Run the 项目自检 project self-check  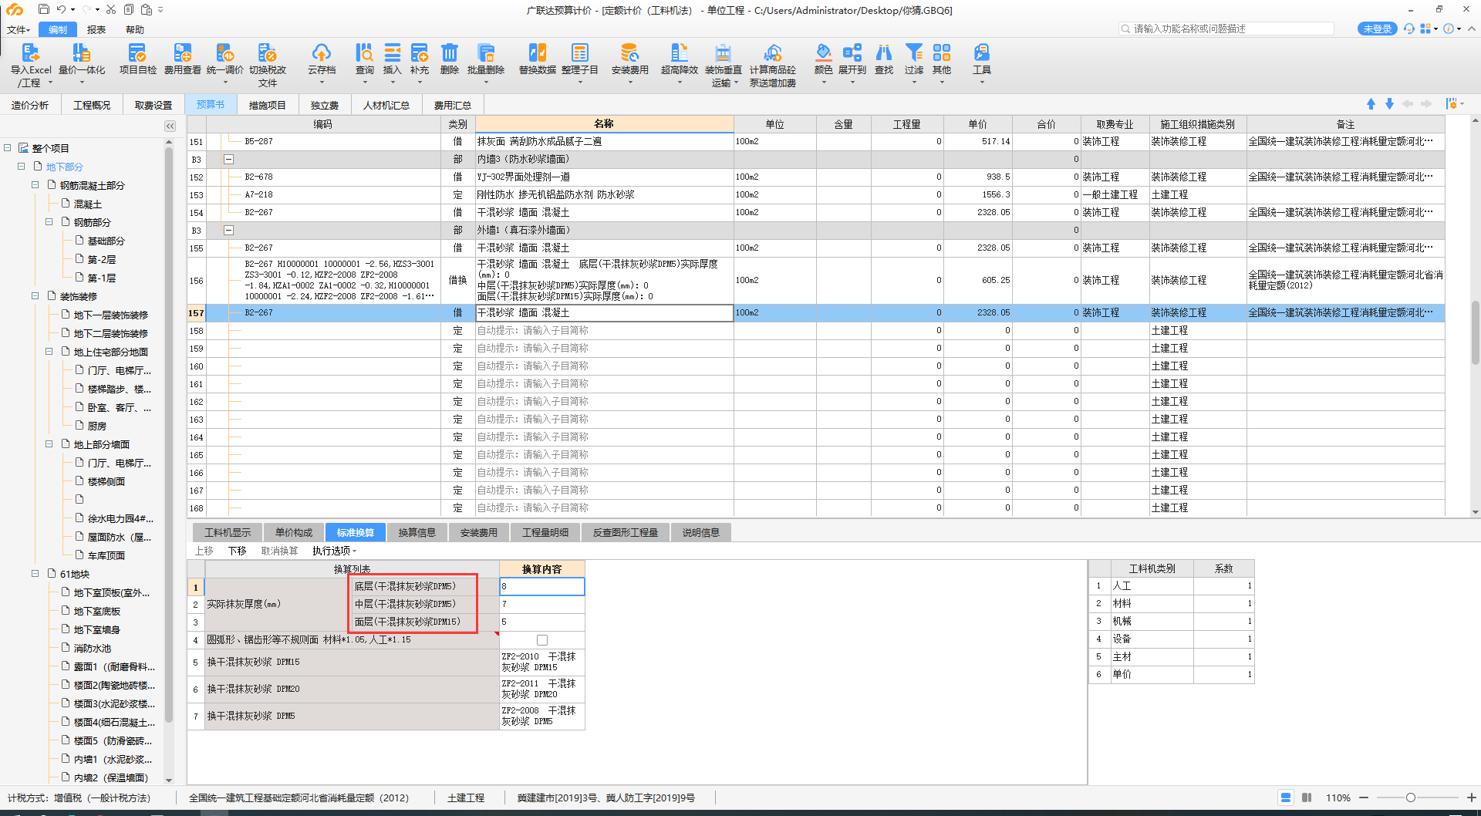coord(137,52)
